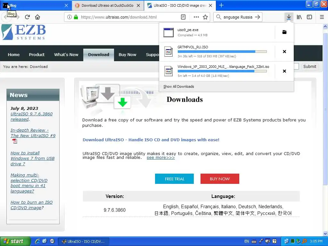
Task: Click the taskbar clock showing 3:05 PM
Action: tap(316, 241)
